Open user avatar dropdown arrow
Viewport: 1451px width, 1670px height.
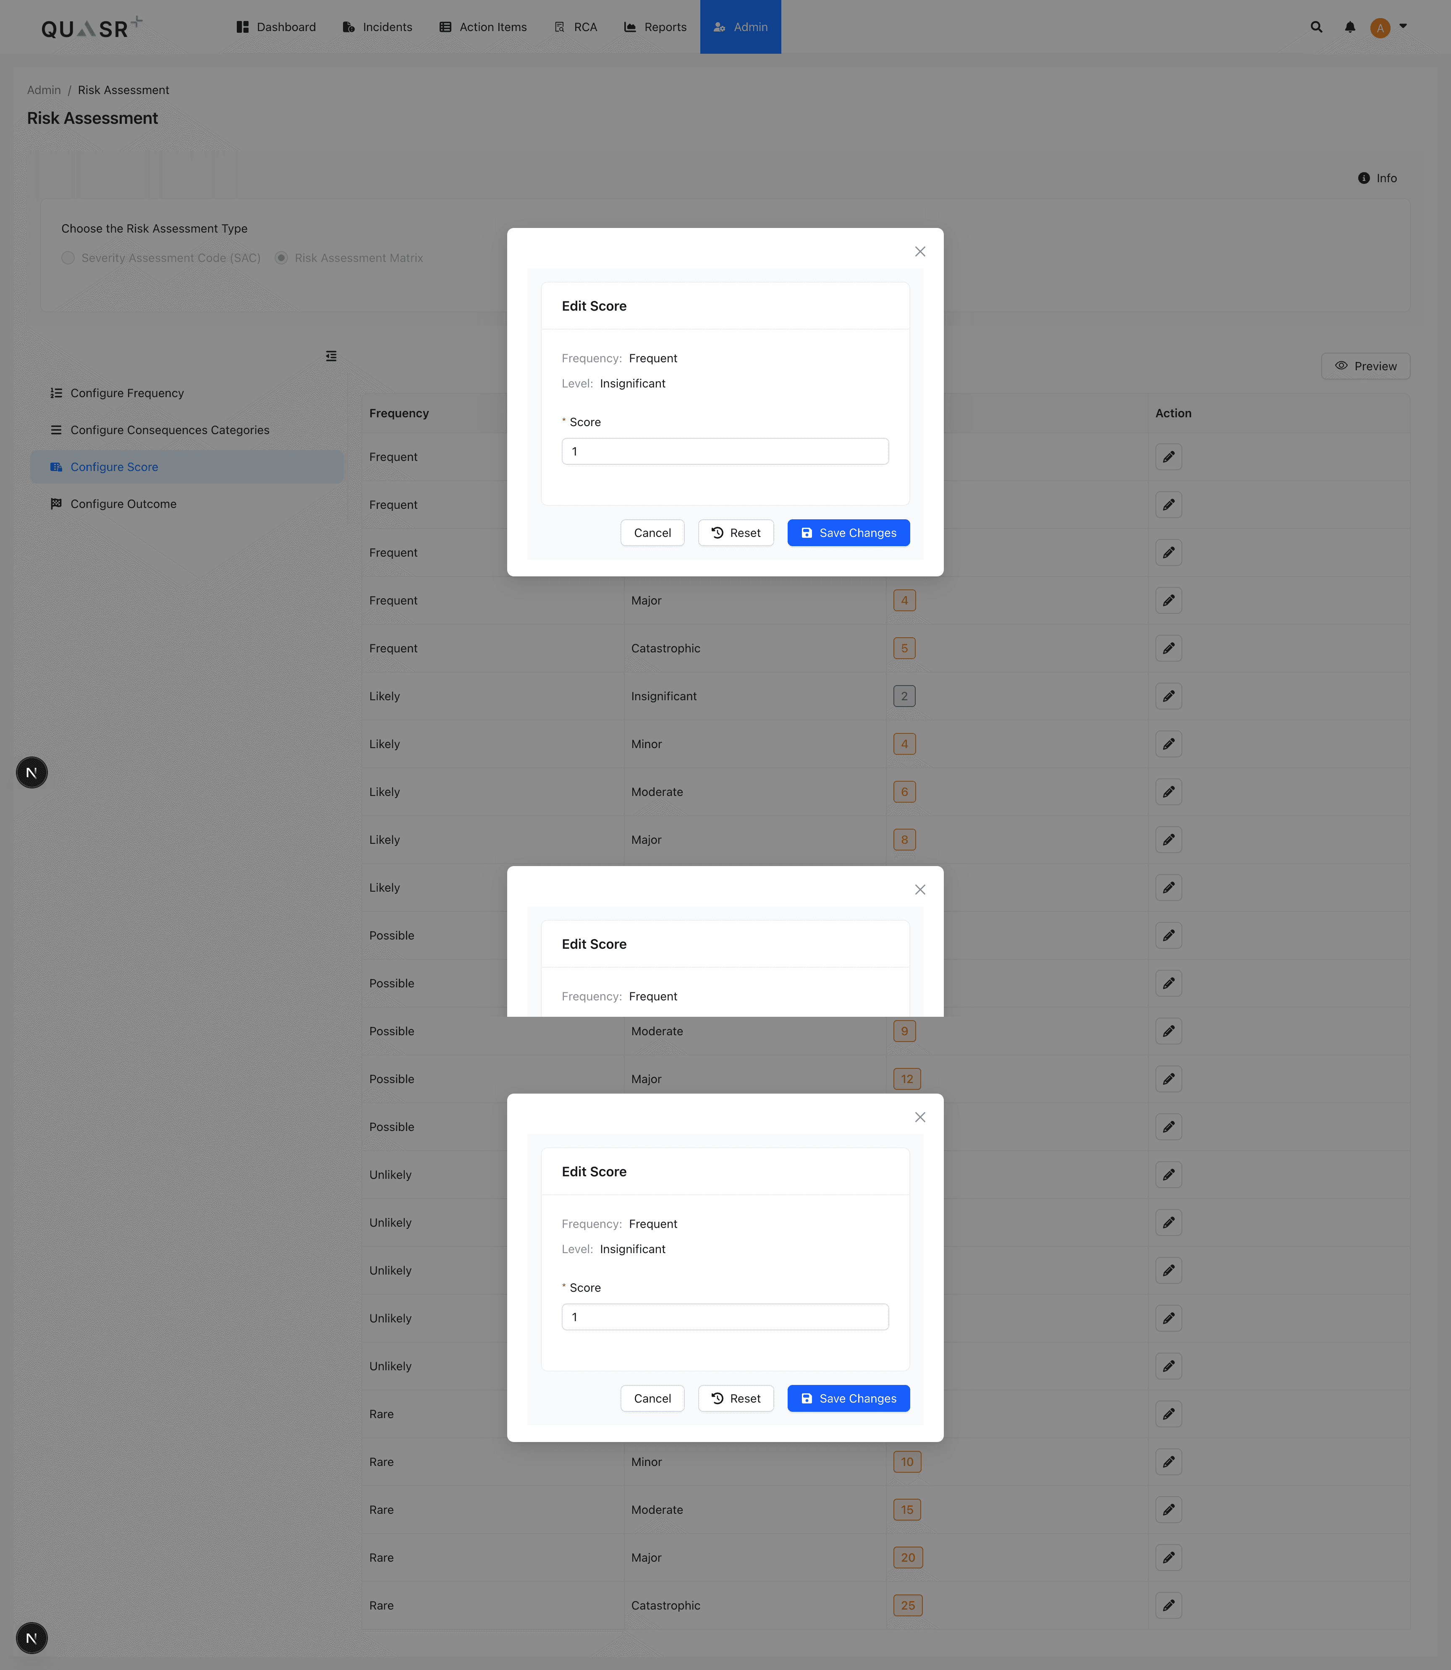point(1403,26)
